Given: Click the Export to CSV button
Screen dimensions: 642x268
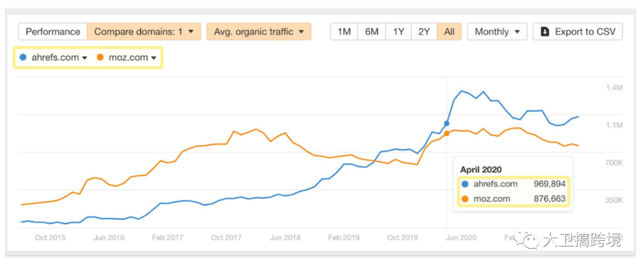Looking at the screenshot, I should [x=578, y=31].
